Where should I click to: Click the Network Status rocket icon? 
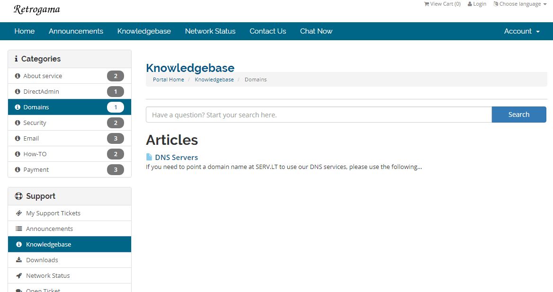[18, 275]
